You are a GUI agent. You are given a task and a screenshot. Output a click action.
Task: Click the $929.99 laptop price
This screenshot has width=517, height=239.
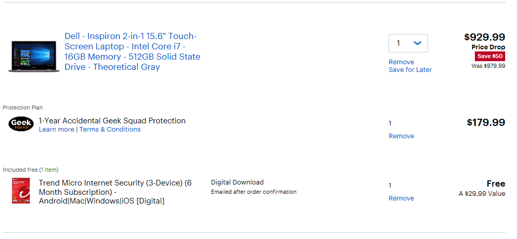(x=485, y=37)
